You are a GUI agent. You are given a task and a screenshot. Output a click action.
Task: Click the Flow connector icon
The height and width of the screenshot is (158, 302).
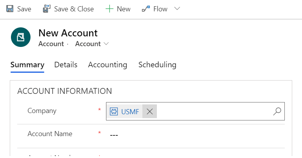point(146,9)
